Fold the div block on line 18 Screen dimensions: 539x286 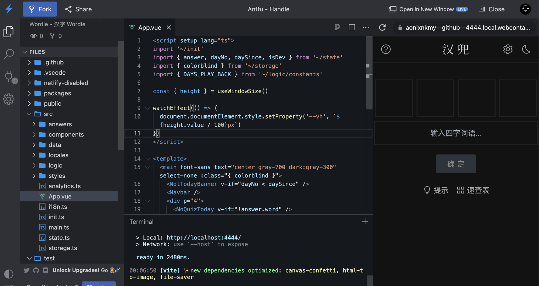tap(148, 201)
